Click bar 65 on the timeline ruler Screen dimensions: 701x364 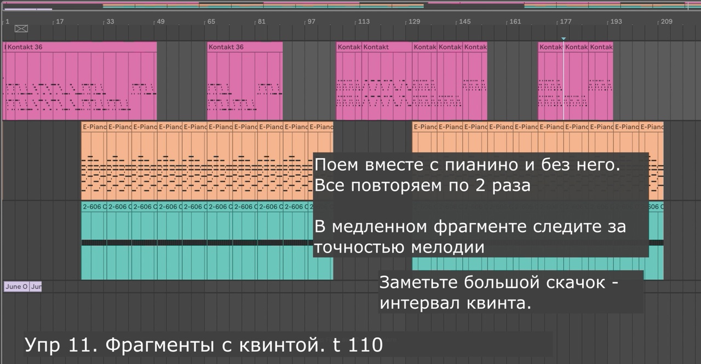211,22
